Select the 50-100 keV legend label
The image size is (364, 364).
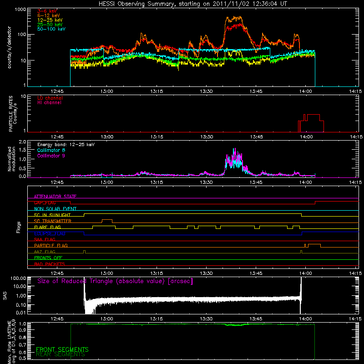tap(51, 29)
